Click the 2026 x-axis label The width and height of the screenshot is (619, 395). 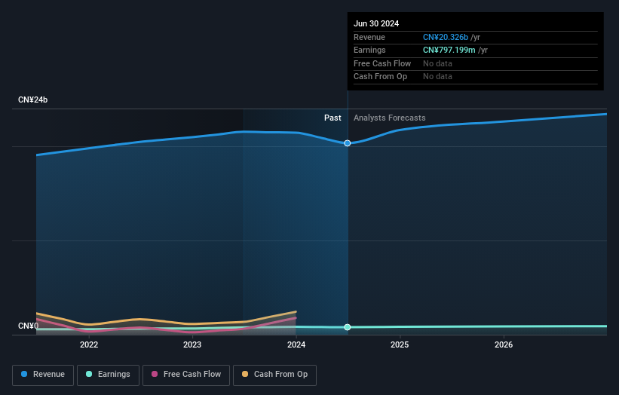pyautogui.click(x=504, y=344)
